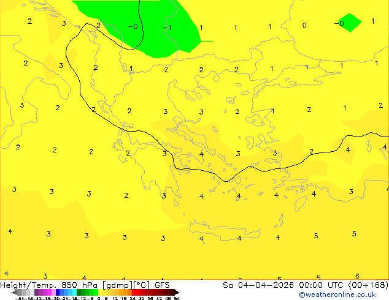Click the '(00+168)' forecast hour label
Screen dimensions: 389x300
coord(368,285)
